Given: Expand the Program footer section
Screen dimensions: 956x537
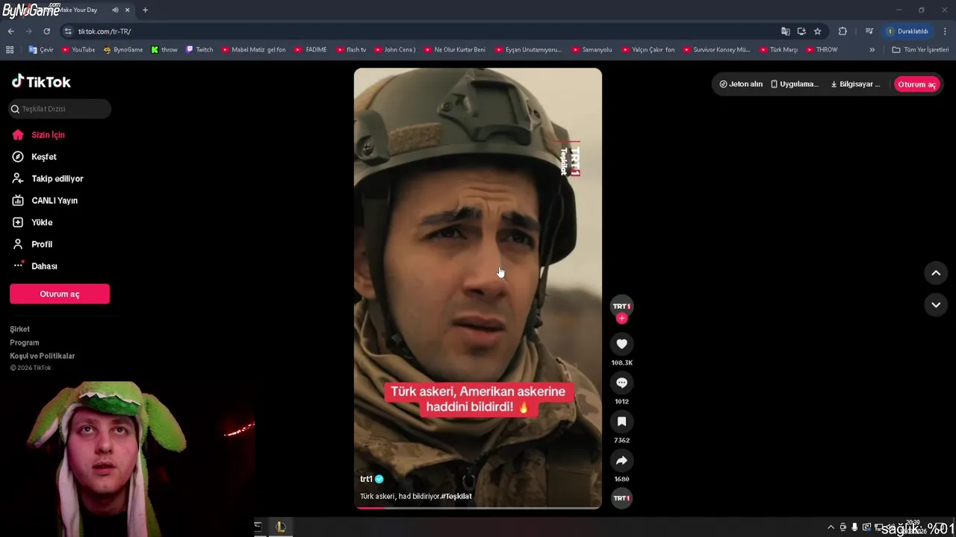Looking at the screenshot, I should point(25,342).
